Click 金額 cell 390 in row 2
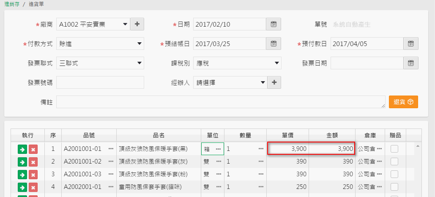Image resolution: width=435 pixels, height=197 pixels. [x=332, y=161]
